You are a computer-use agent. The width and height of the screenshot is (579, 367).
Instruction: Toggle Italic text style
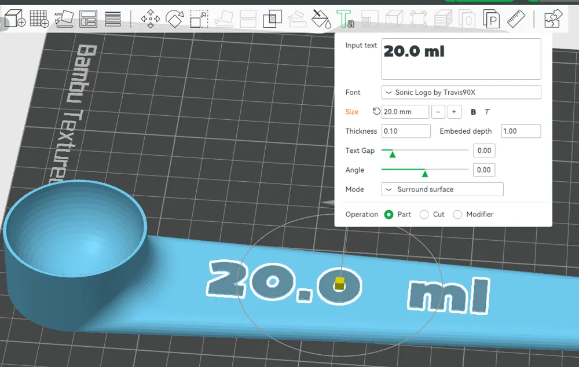tap(487, 112)
